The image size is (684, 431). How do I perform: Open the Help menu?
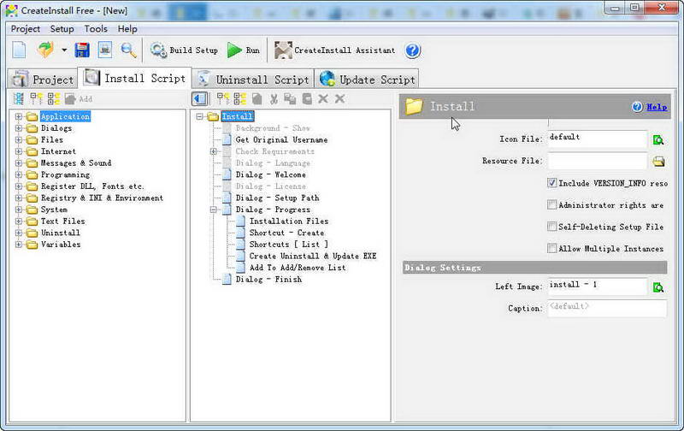click(127, 29)
